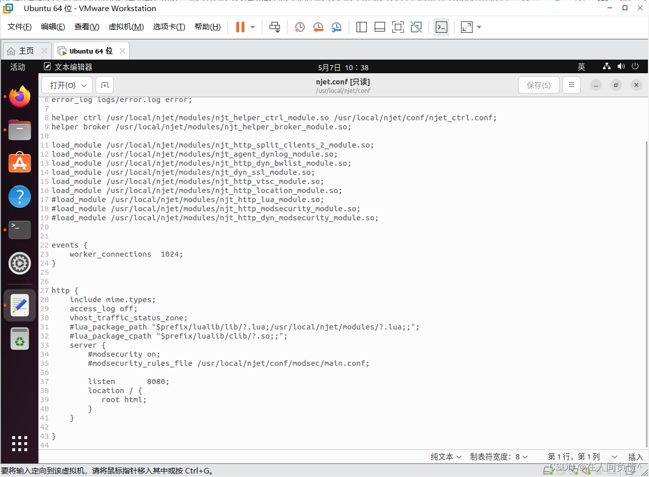The width and height of the screenshot is (649, 477).
Task: Open the 纯文本 language dropdown
Action: point(446,457)
